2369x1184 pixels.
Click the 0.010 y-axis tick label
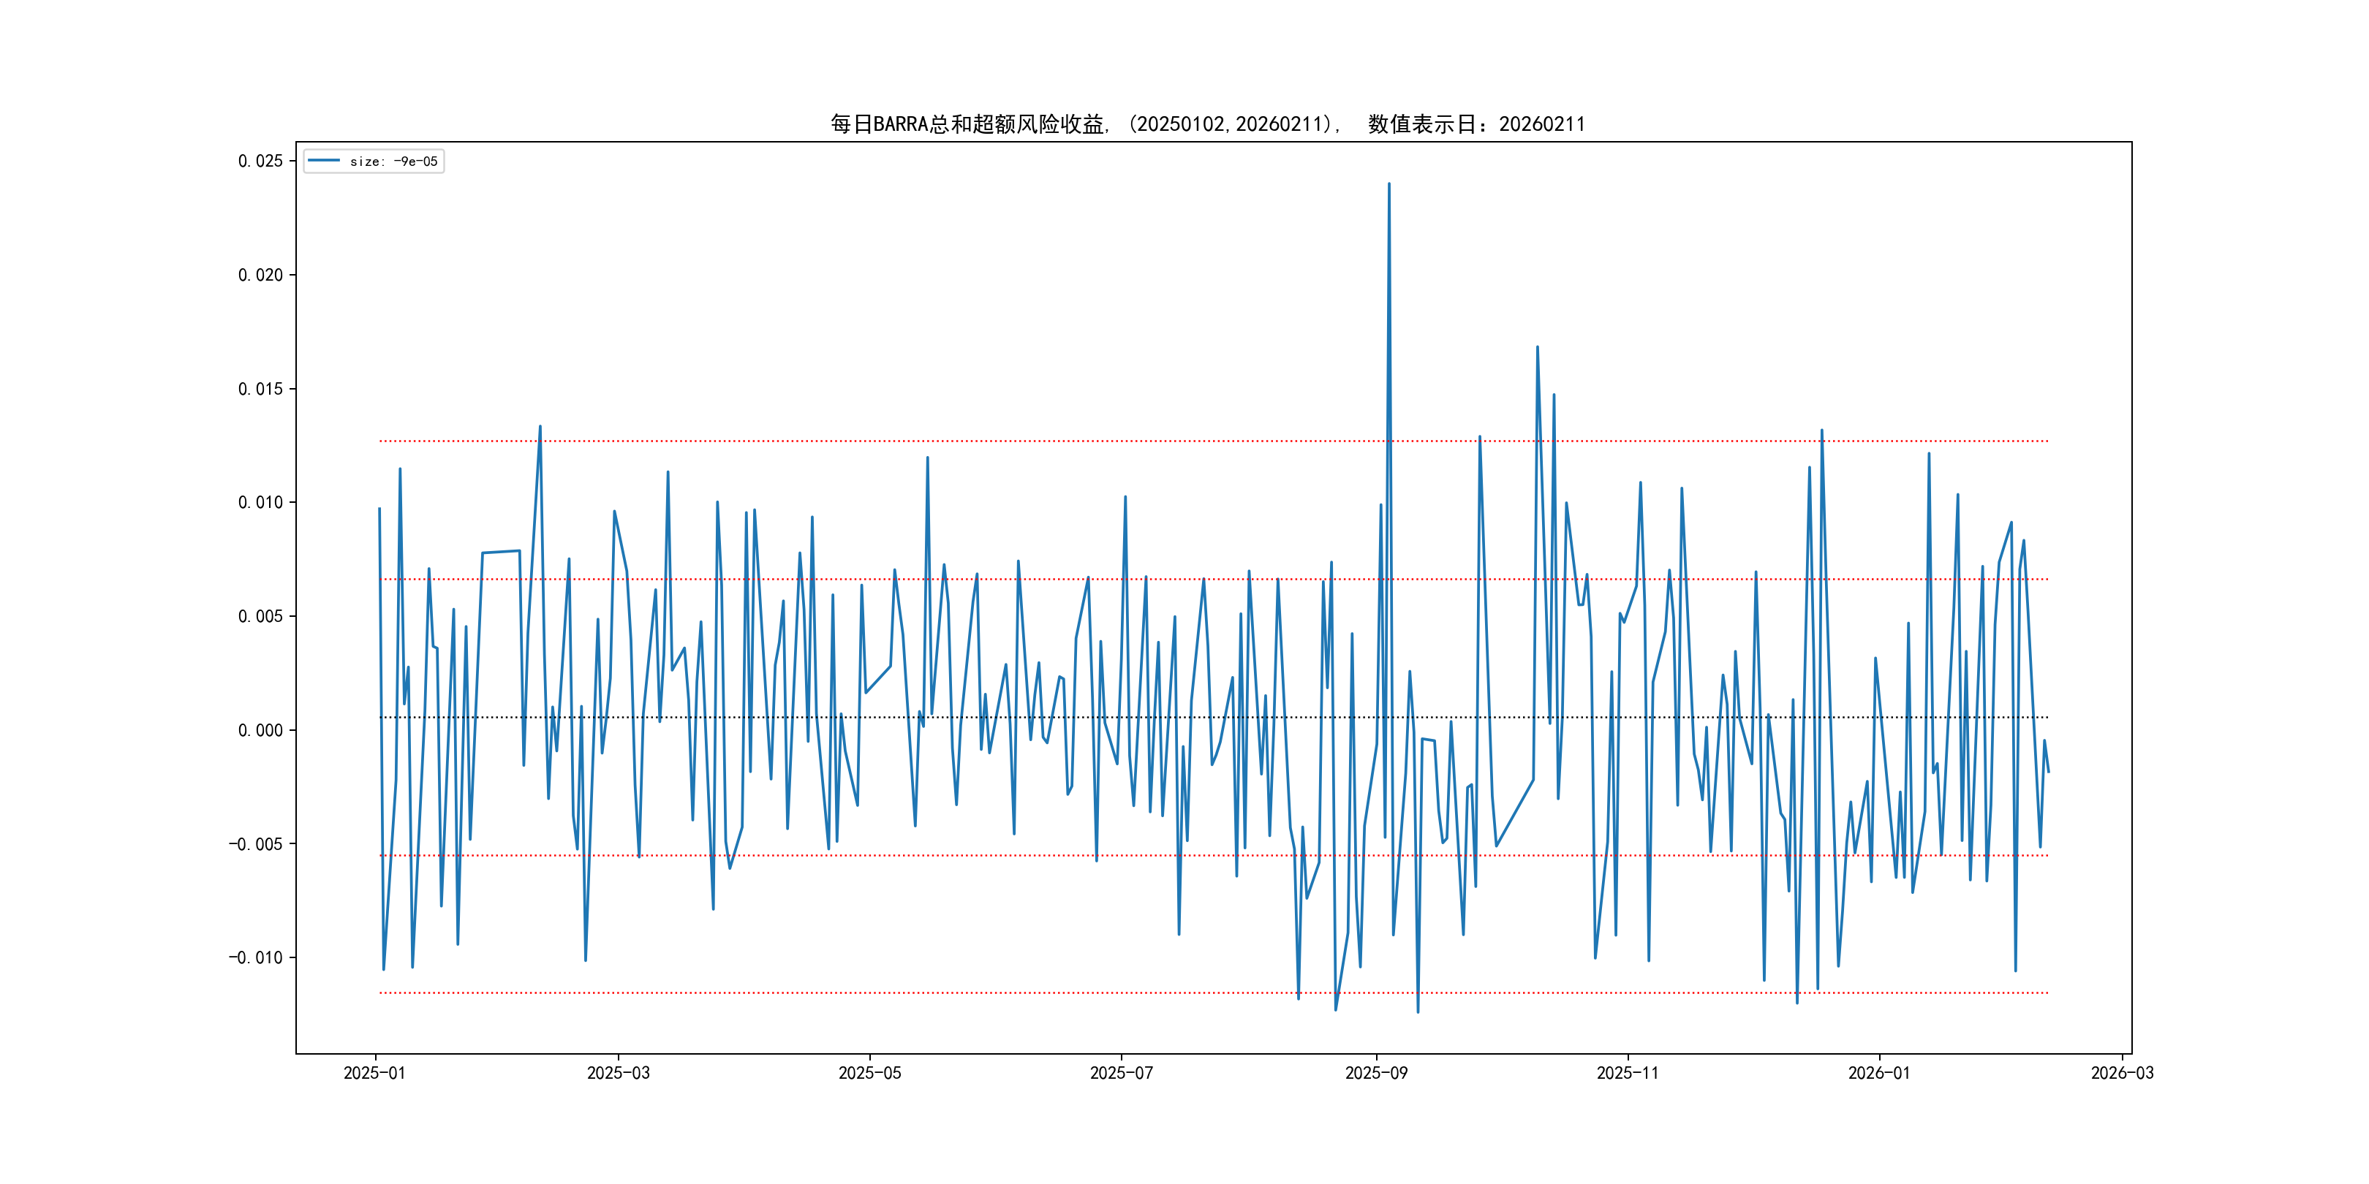[260, 502]
